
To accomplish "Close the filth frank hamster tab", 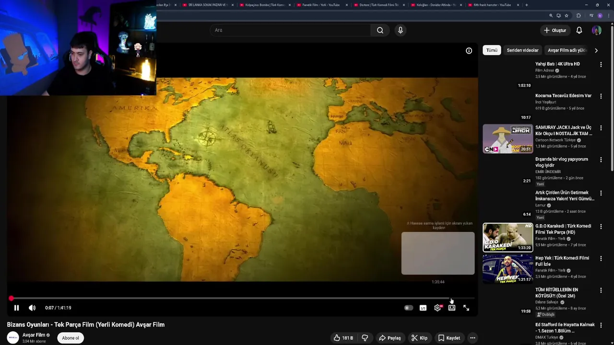I will pos(519,5).
